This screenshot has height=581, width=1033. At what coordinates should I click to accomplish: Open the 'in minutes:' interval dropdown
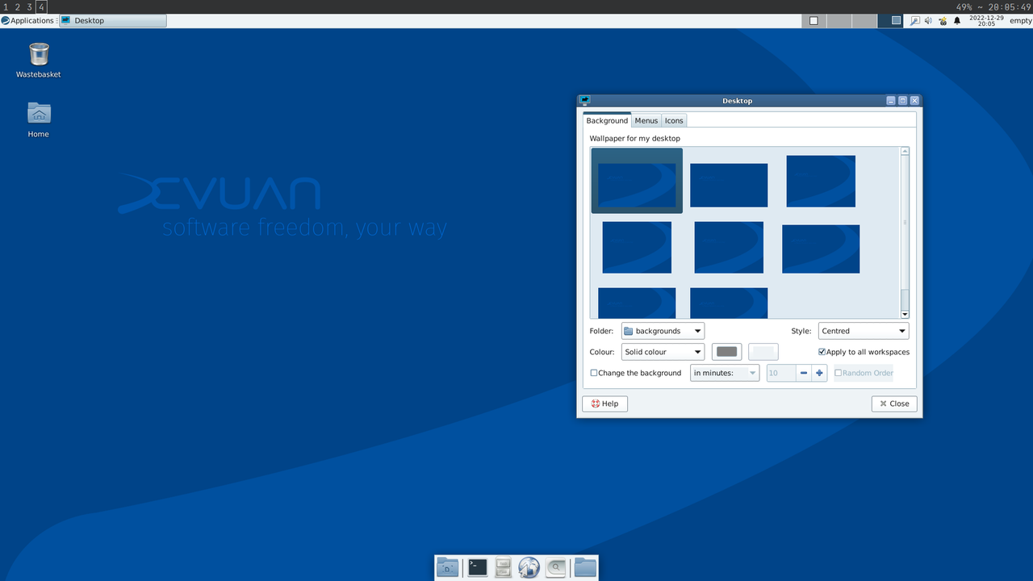point(725,373)
